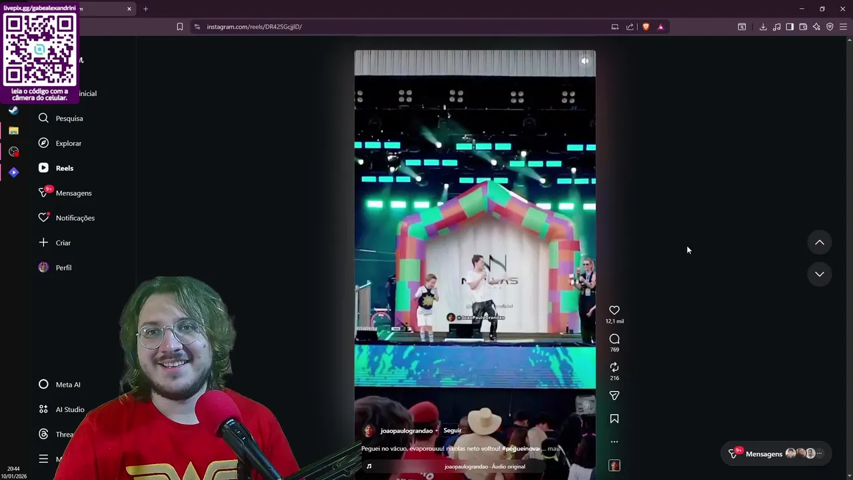This screenshot has height=480, width=853.
Task: Click the 216 reposts count
Action: tap(614, 378)
